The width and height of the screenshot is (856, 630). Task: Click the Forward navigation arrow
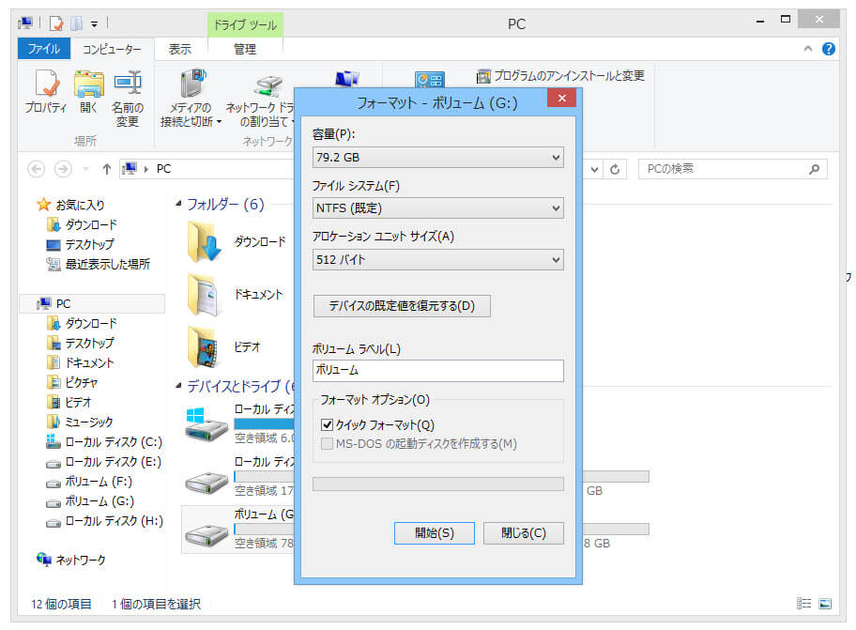(63, 169)
